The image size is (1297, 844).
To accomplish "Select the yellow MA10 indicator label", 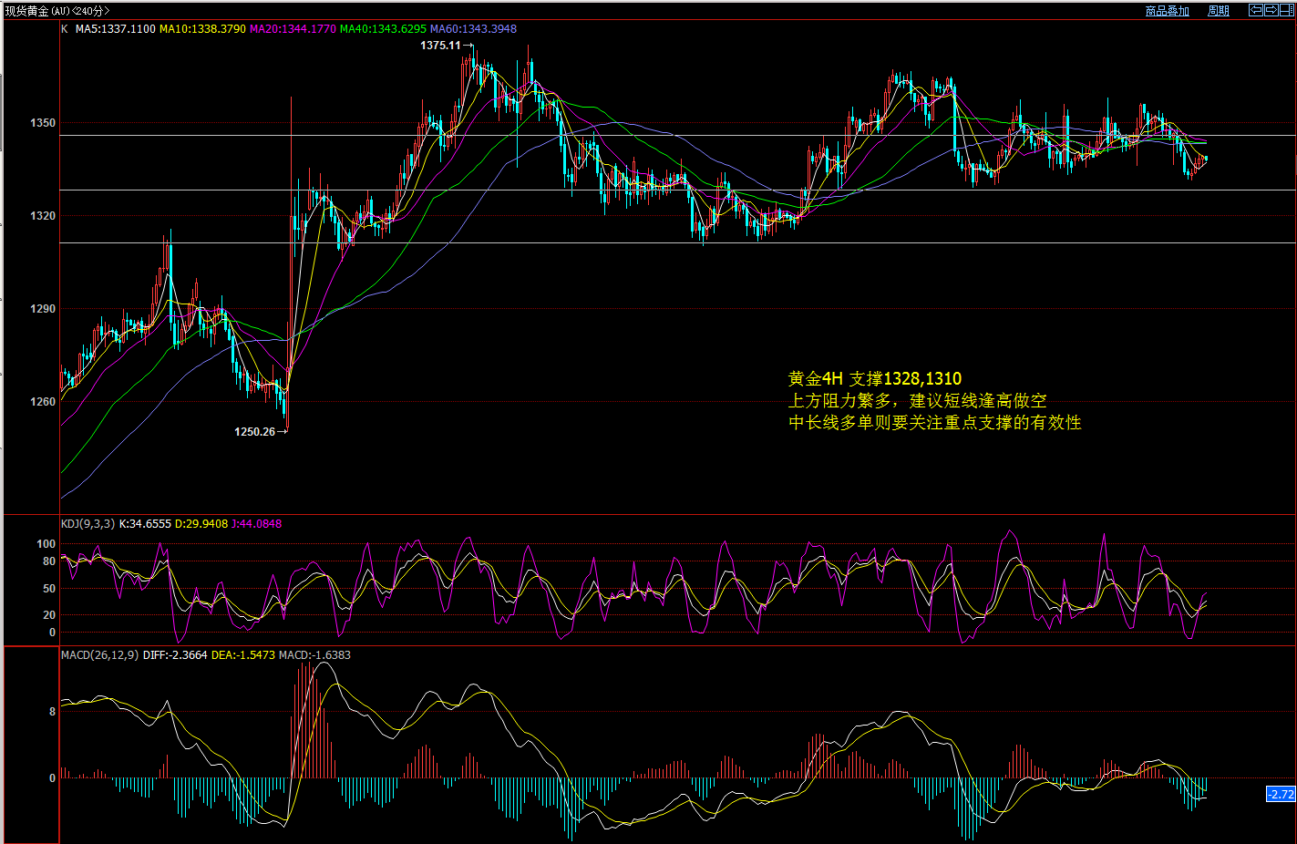I will click(x=202, y=29).
